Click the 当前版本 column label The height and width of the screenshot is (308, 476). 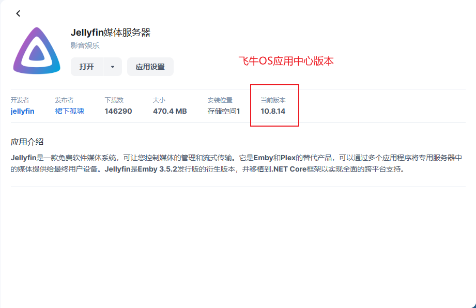click(272, 100)
